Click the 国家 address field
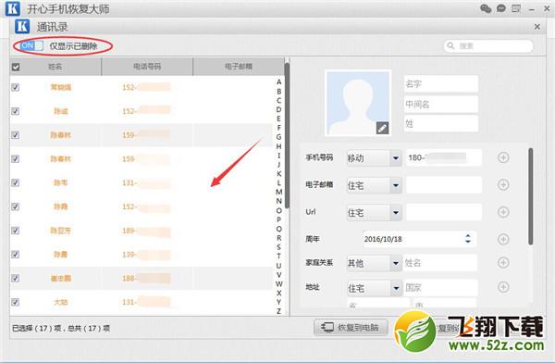Image resolution: width=555 pixels, height=363 pixels. [x=440, y=287]
